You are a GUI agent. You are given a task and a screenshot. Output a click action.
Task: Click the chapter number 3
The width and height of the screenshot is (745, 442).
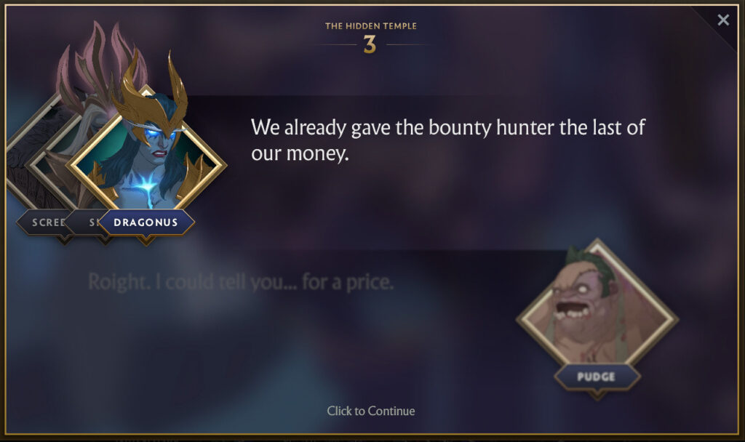(x=370, y=45)
